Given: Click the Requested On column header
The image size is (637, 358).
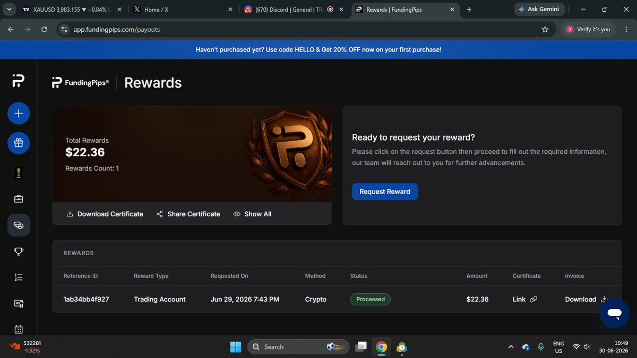Looking at the screenshot, I should pos(229,276).
